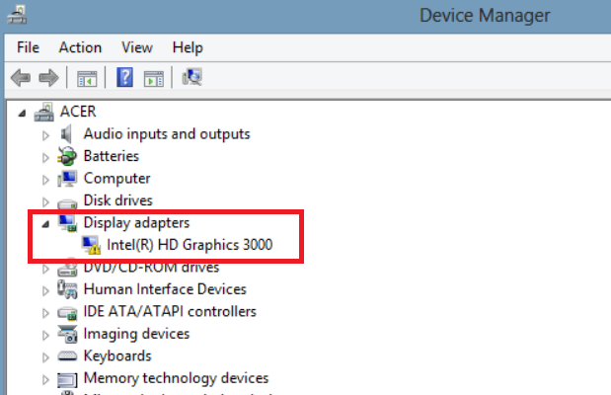Click the speaker icon for Audio

[67, 134]
